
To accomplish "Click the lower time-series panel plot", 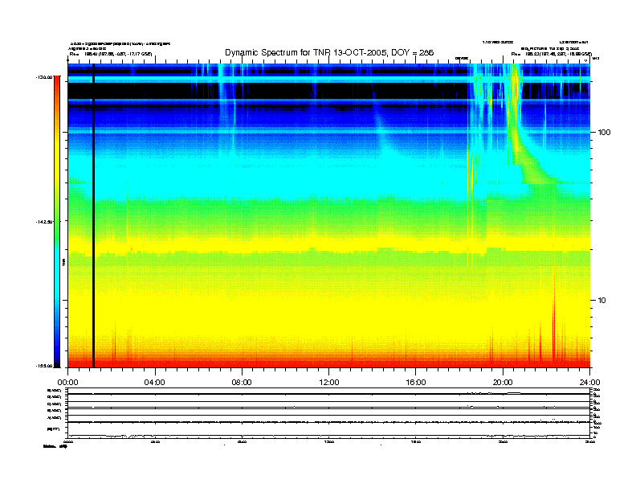I will tap(329, 413).
